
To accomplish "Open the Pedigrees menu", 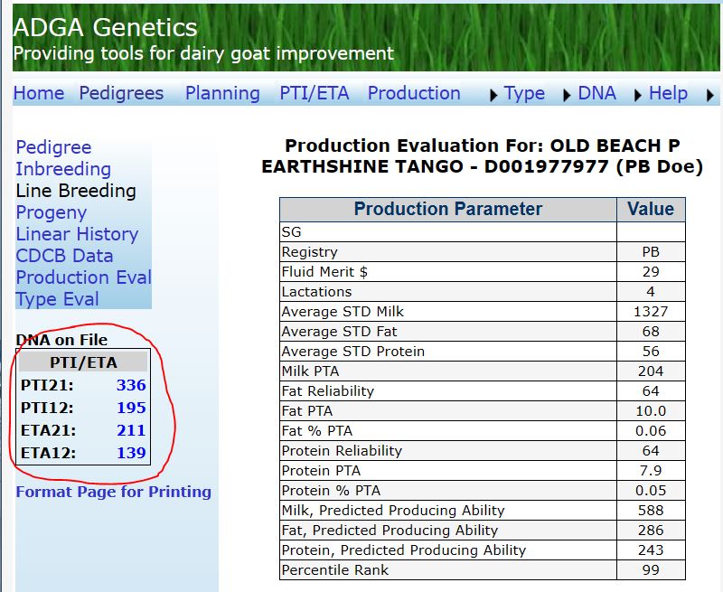I will tap(121, 93).
